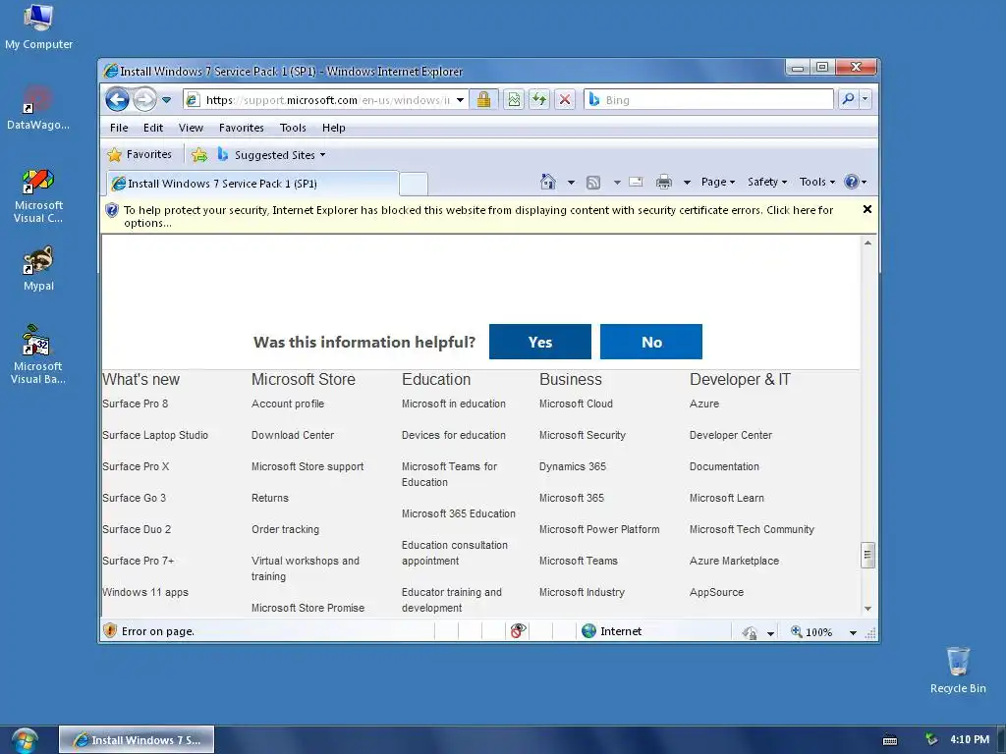Click the search magnifier icon
This screenshot has height=754, width=1006.
(x=848, y=99)
